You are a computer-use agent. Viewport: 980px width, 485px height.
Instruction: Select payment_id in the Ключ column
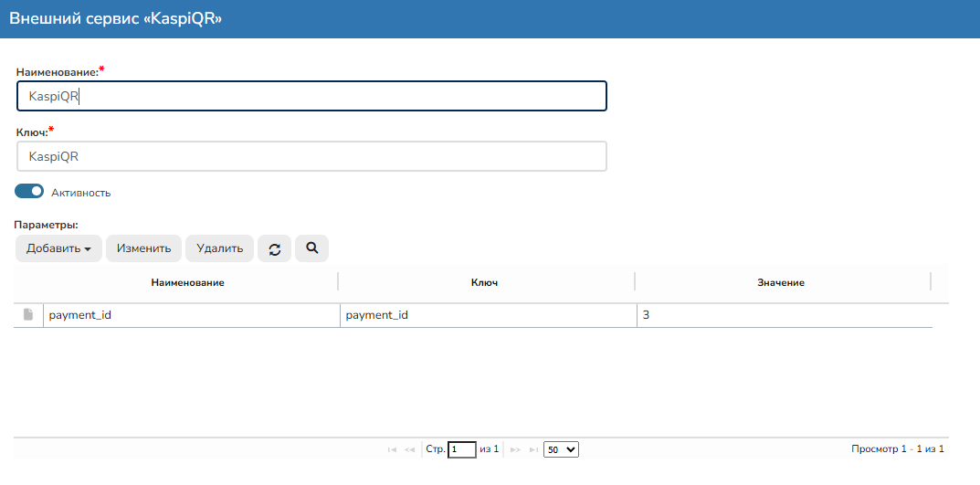(x=486, y=315)
